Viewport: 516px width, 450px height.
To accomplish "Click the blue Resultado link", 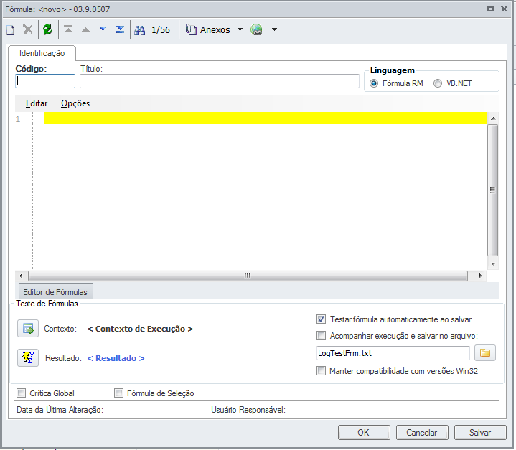I will [x=116, y=358].
